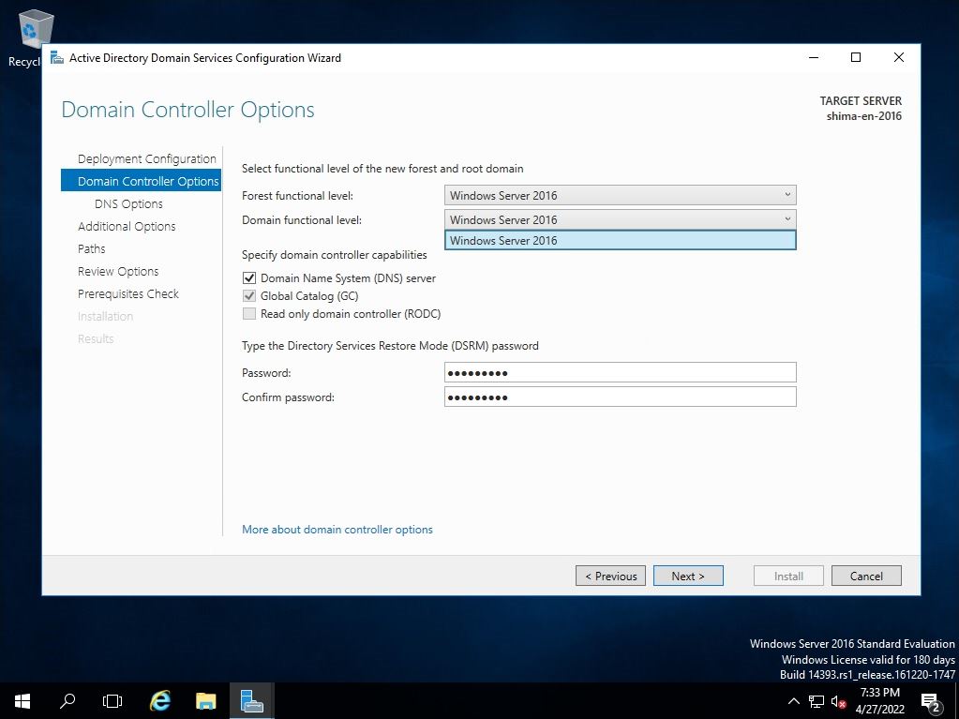Viewport: 959px width, 719px height.
Task: Click the 'Domain Controller Options' page heading
Action: click(187, 110)
